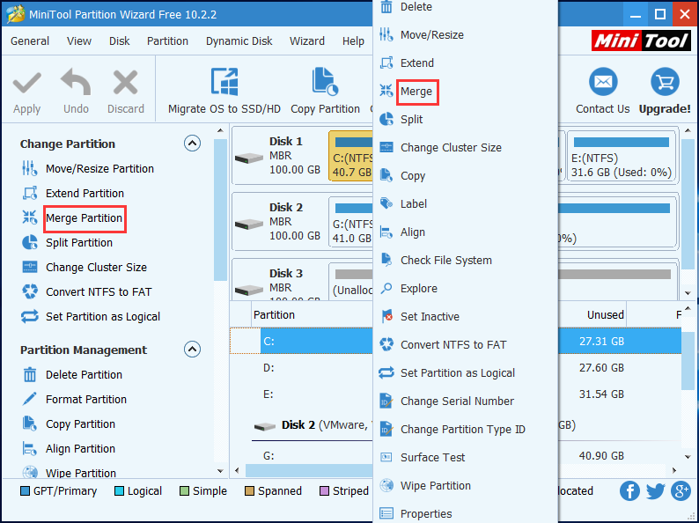Click the Delete Partition trash icon
The height and width of the screenshot is (523, 699).
[30, 374]
